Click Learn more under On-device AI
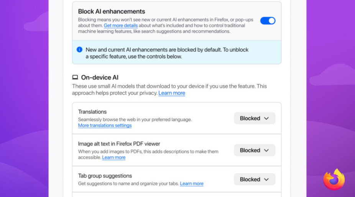 [x=172, y=93]
